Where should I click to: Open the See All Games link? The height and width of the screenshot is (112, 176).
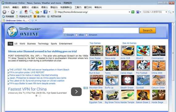[129, 43]
